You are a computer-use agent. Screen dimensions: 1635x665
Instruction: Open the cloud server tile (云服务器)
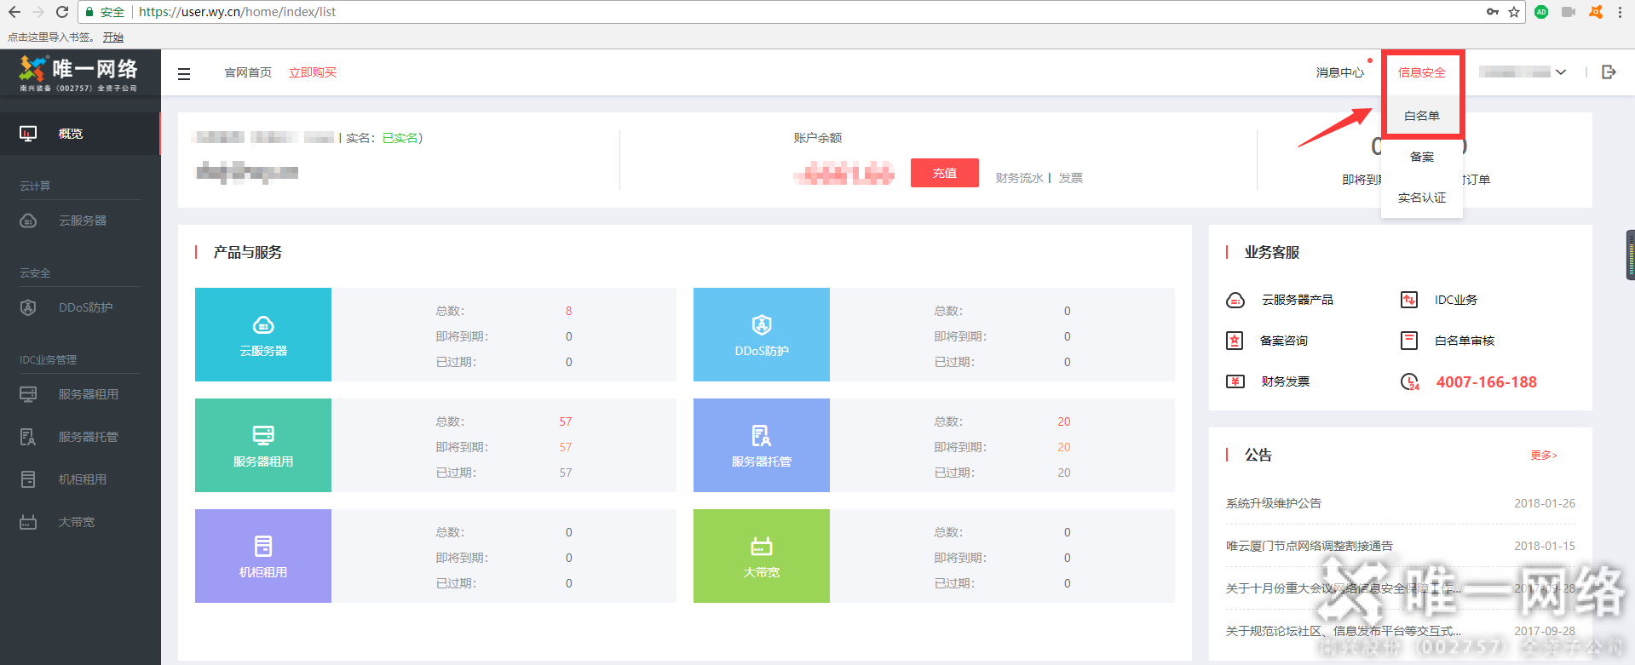tap(263, 335)
